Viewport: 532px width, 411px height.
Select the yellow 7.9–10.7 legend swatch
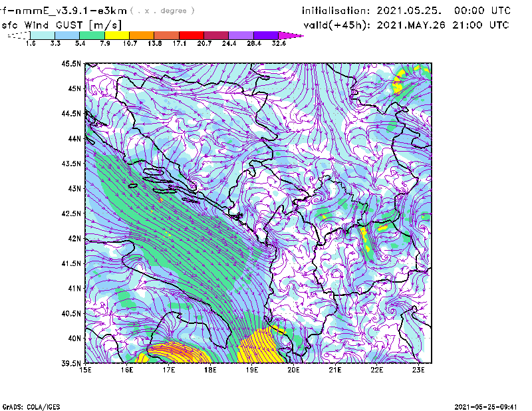pyautogui.click(x=117, y=35)
